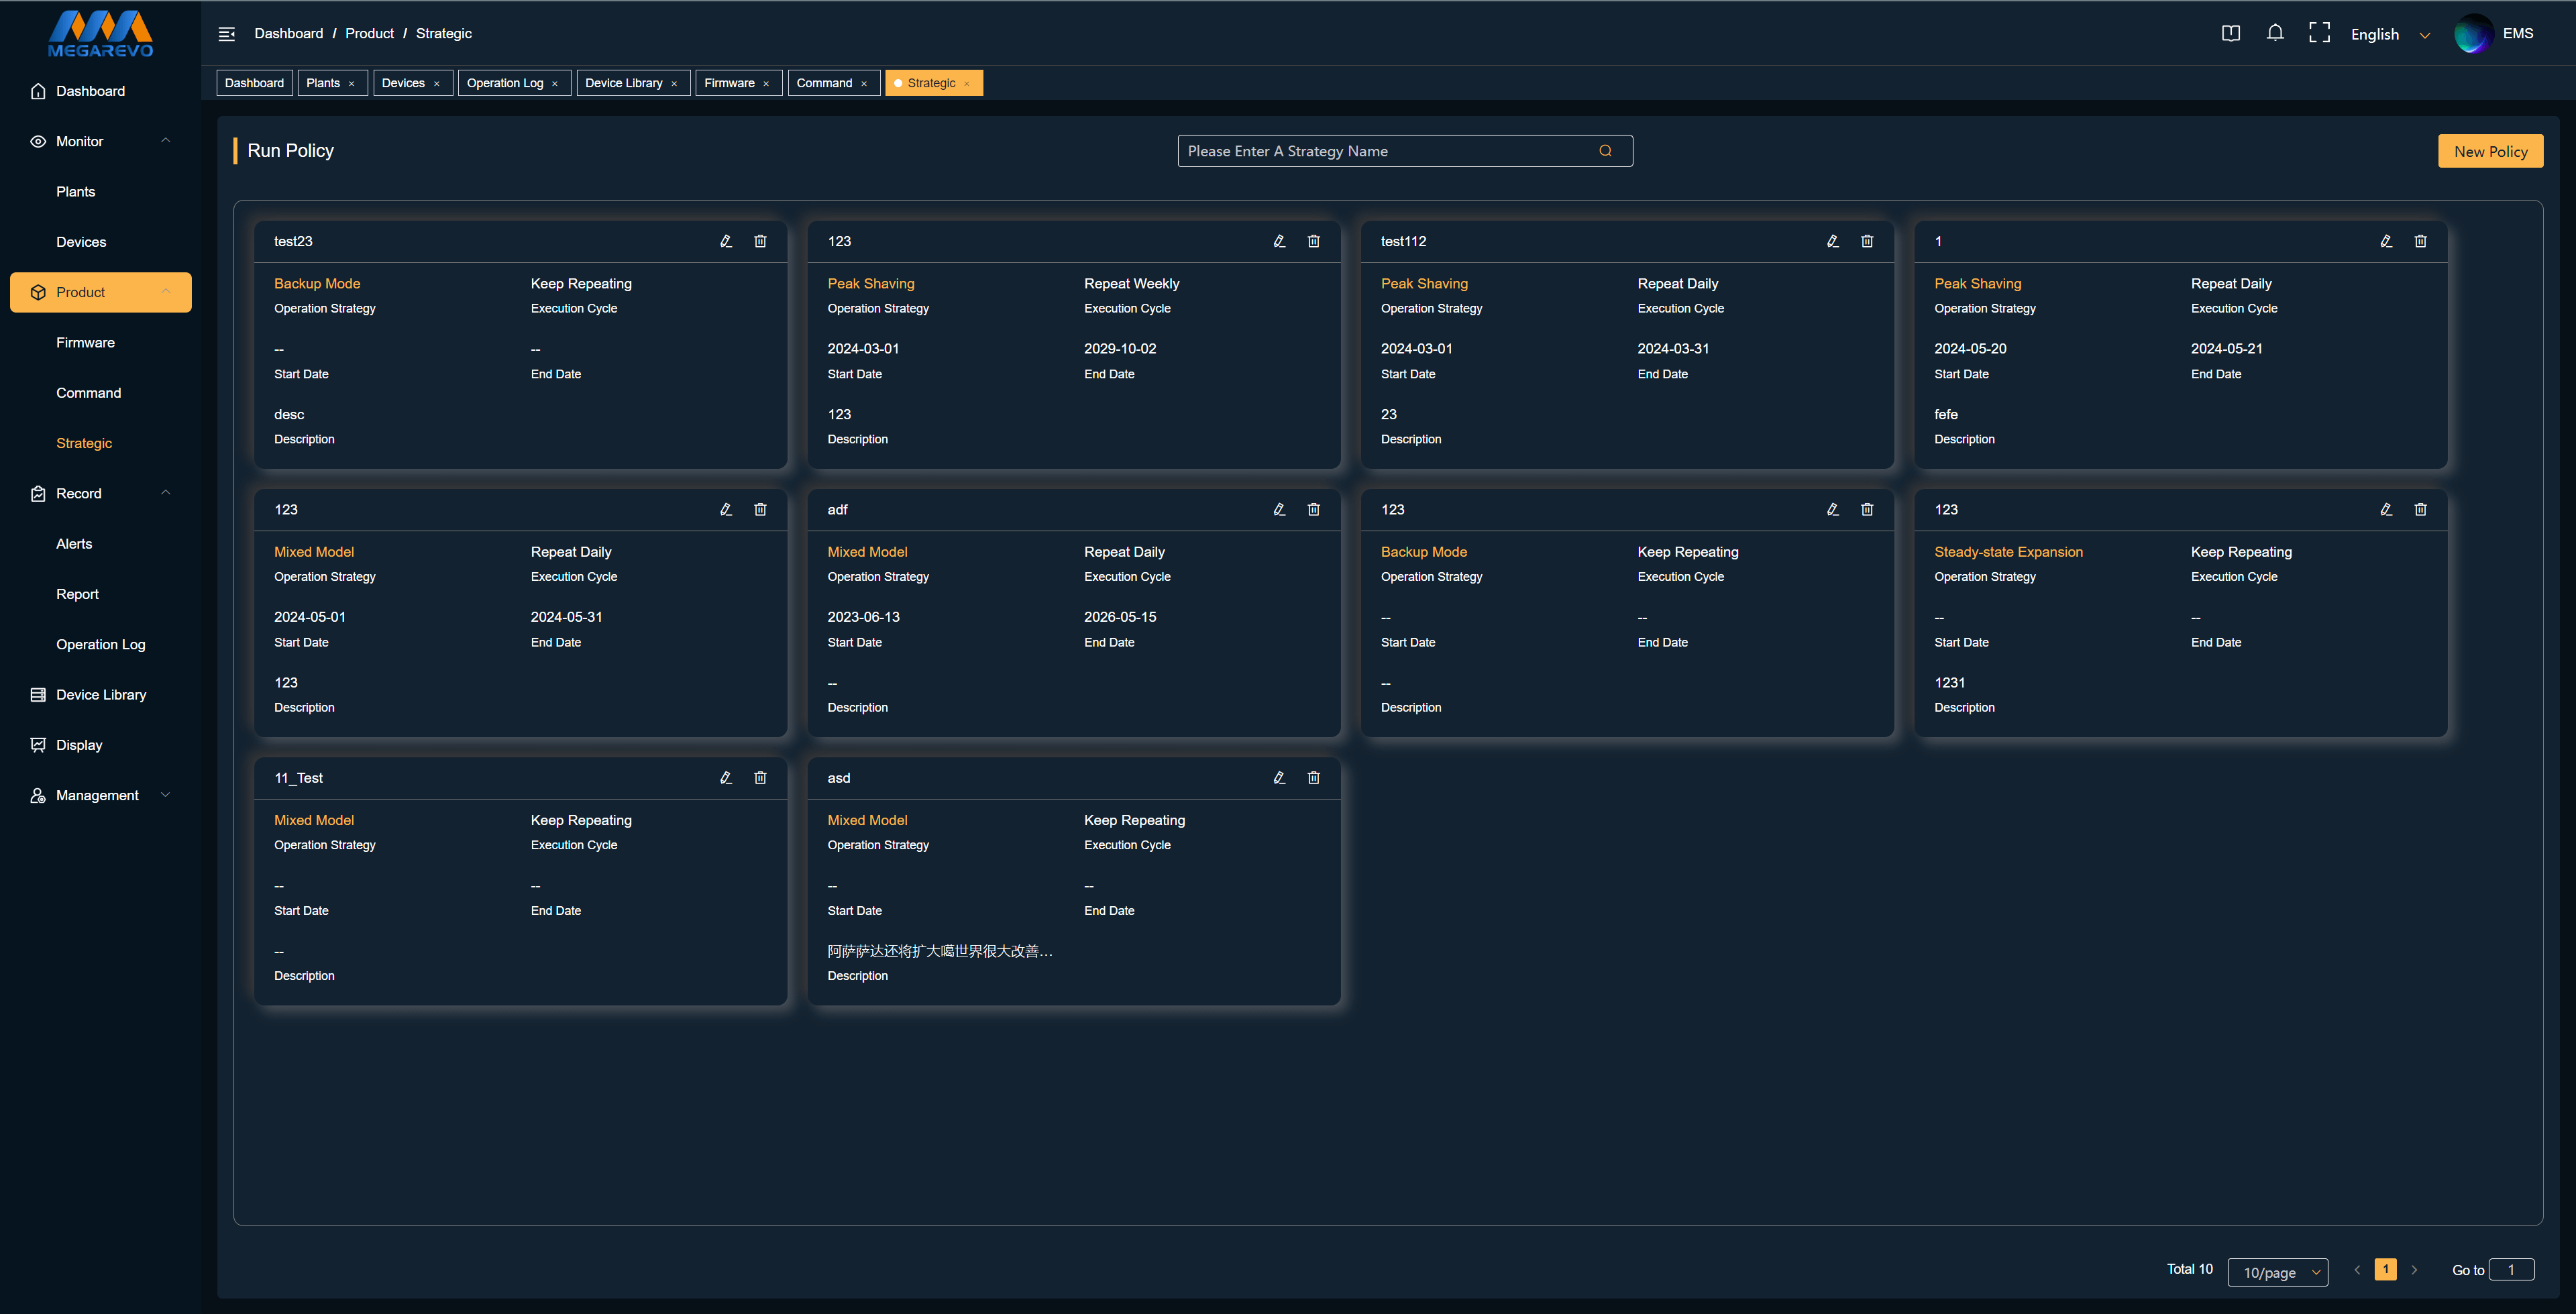Focus the strategy name search field
The height and width of the screenshot is (1314, 2576).
point(1405,151)
